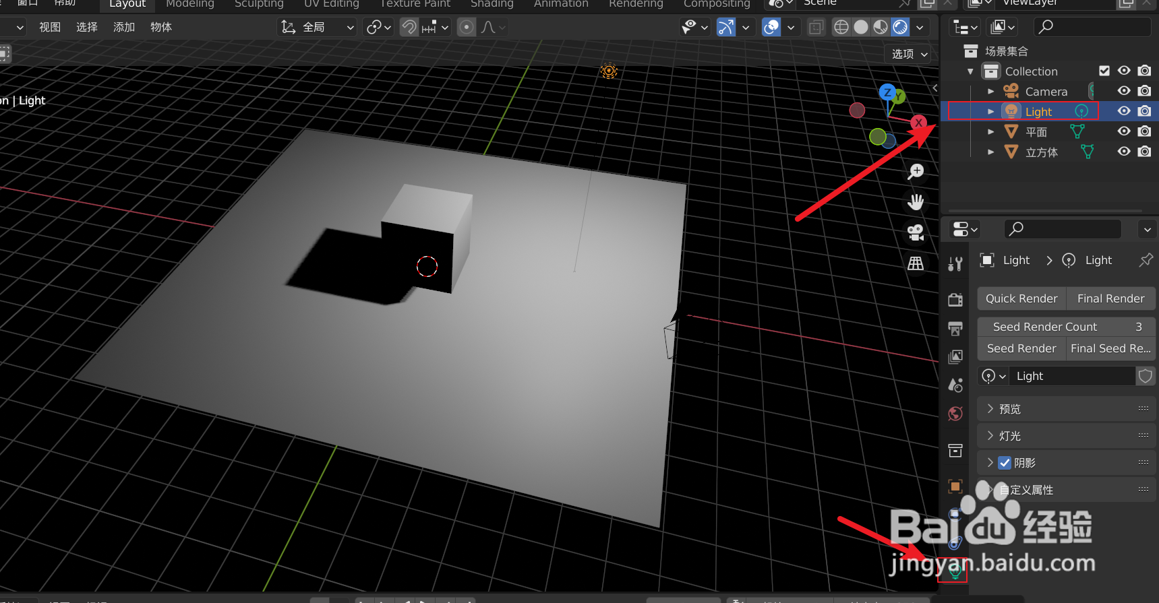Select rendered viewport shading
1159x603 pixels.
pyautogui.click(x=900, y=27)
